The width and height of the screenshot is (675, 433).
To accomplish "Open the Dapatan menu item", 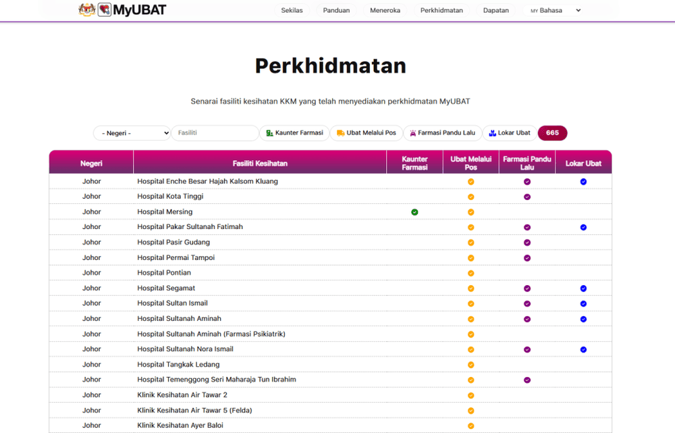I will pyautogui.click(x=496, y=10).
